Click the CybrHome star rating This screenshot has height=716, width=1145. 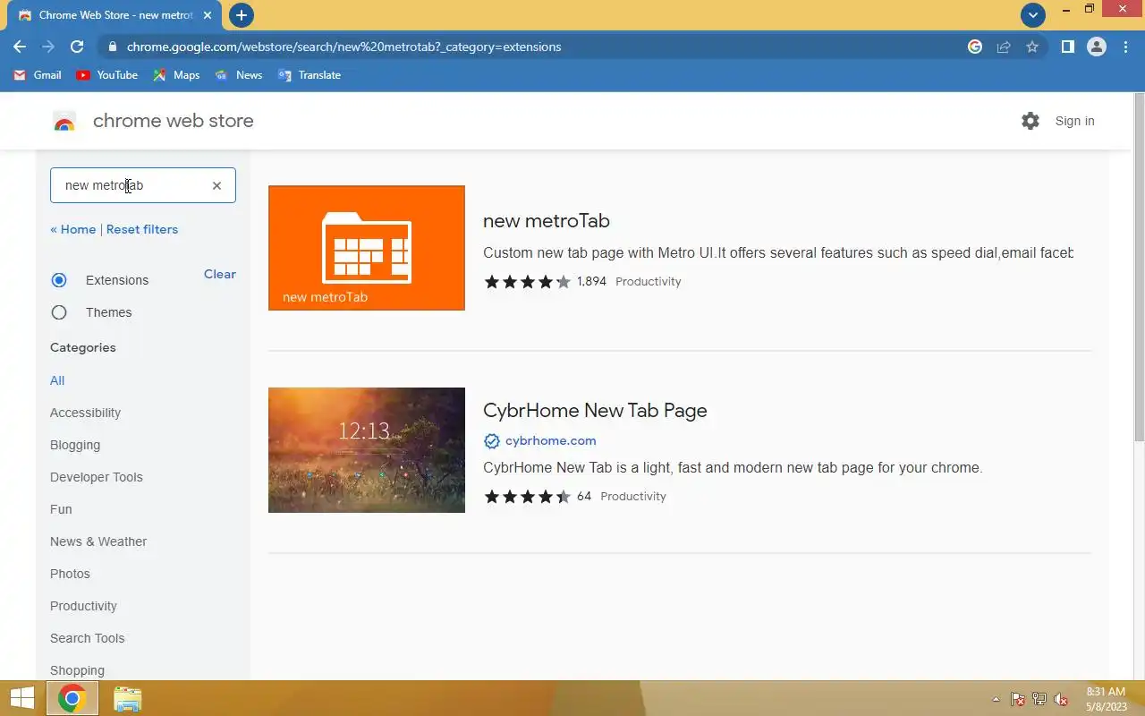[527, 496]
